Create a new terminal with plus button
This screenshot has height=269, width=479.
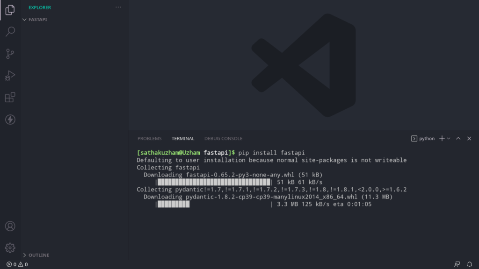[x=442, y=138]
